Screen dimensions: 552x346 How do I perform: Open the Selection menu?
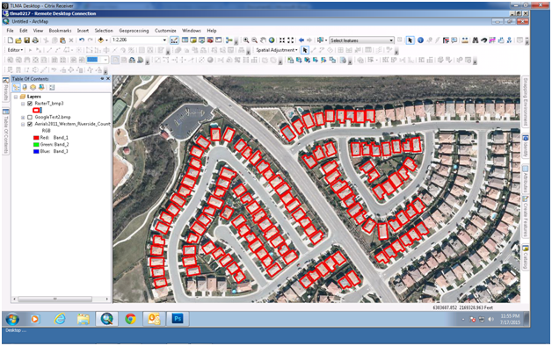tap(104, 31)
